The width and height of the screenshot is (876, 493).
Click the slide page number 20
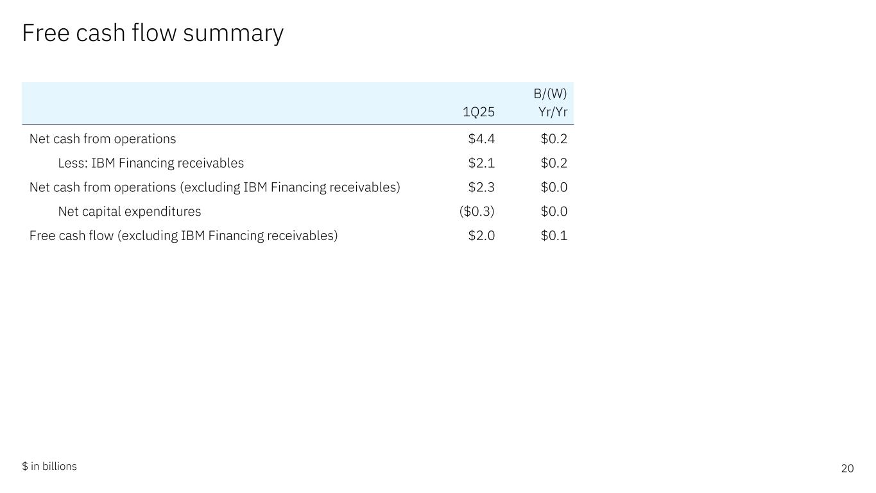847,469
